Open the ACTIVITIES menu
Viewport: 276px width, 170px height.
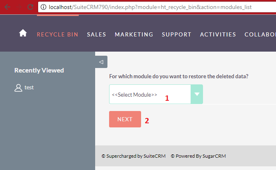coord(218,34)
